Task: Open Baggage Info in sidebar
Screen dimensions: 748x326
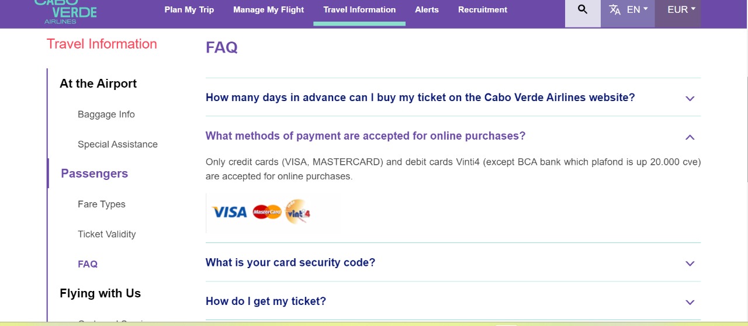Action: [x=106, y=115]
